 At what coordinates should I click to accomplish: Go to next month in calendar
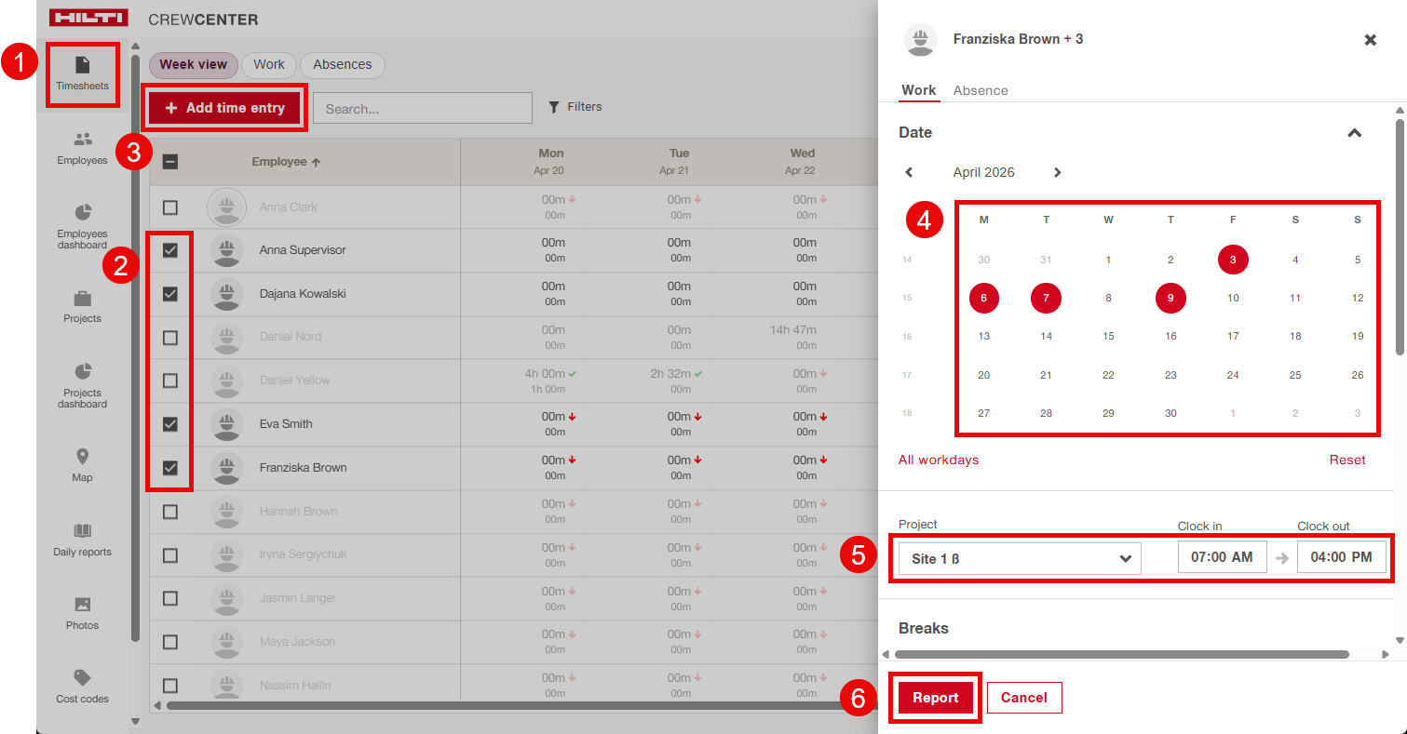tap(1057, 172)
